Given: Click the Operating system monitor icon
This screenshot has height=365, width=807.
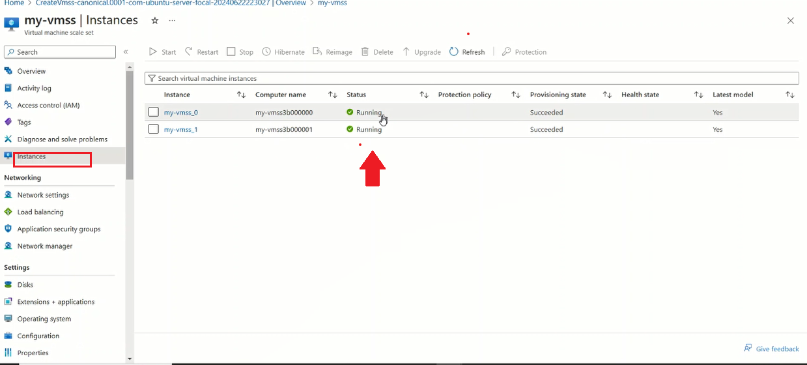Looking at the screenshot, I should pyautogui.click(x=8, y=319).
